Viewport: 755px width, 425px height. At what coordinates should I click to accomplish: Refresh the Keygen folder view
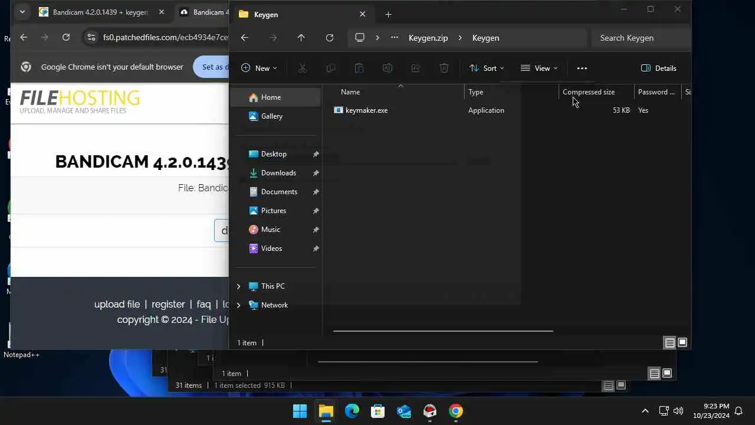click(x=330, y=38)
